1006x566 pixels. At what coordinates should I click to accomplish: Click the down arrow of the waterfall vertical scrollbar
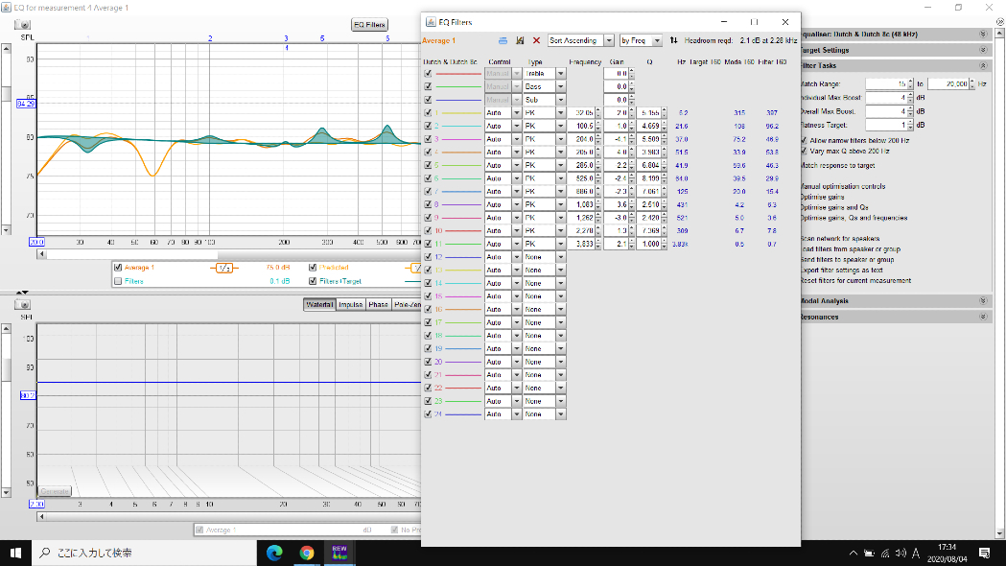(7, 493)
